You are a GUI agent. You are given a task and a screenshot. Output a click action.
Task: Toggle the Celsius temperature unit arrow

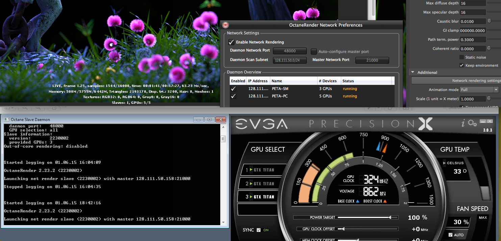[444, 163]
